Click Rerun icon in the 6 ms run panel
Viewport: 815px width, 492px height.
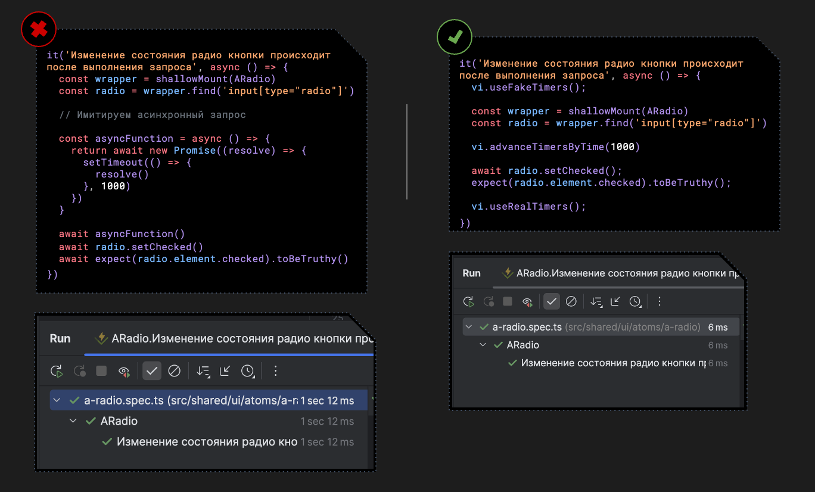tap(469, 302)
